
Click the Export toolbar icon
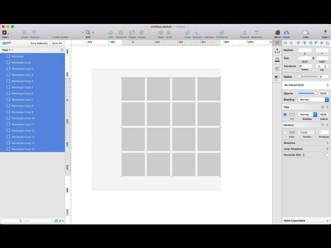(325, 33)
